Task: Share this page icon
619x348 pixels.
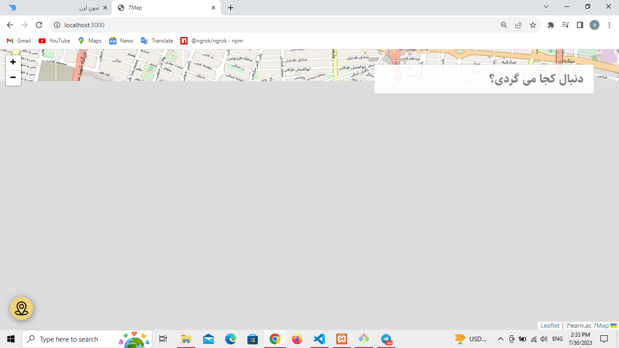Action: point(518,25)
